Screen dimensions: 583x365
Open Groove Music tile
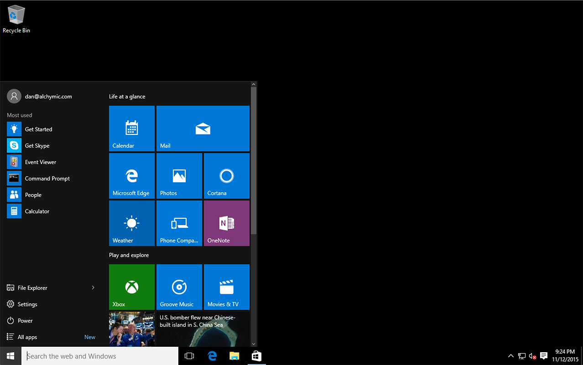179,287
